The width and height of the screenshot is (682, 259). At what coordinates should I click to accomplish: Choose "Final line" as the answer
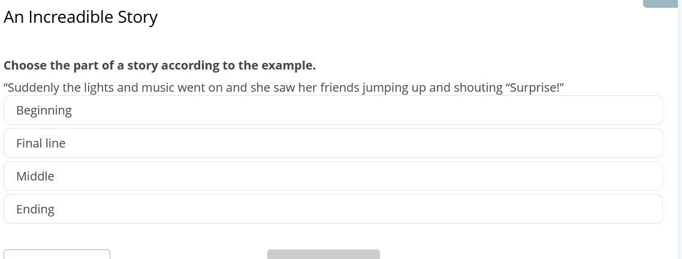tap(333, 143)
